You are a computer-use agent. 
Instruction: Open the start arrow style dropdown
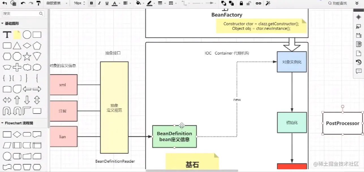point(198,3)
